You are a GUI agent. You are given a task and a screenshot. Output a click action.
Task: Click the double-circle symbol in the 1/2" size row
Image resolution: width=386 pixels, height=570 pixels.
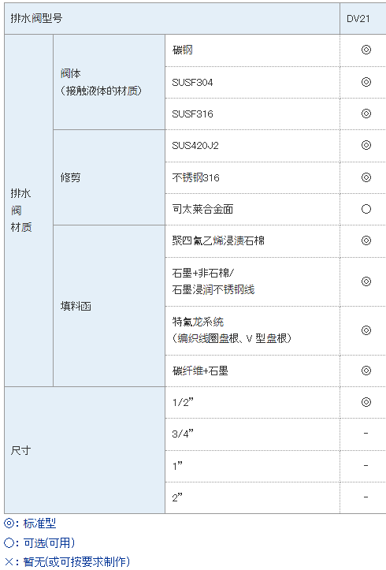click(x=366, y=402)
